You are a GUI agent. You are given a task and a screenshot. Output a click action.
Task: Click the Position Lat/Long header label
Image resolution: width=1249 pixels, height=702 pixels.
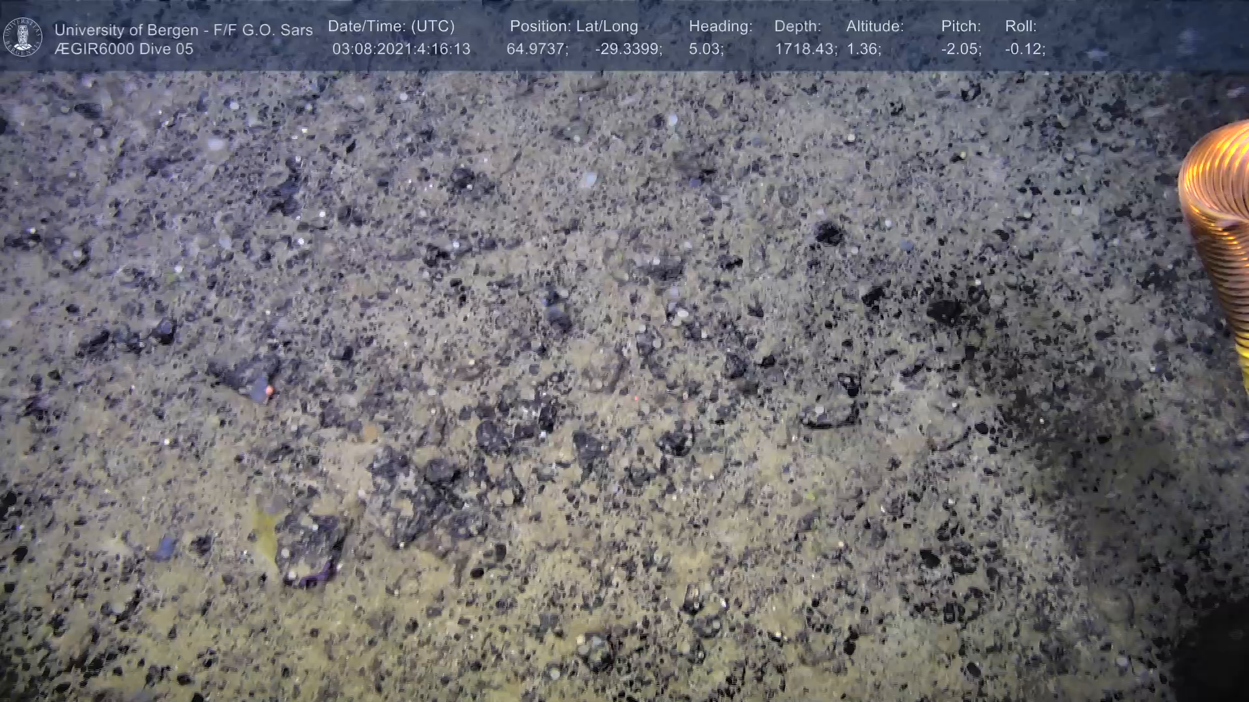click(x=573, y=27)
